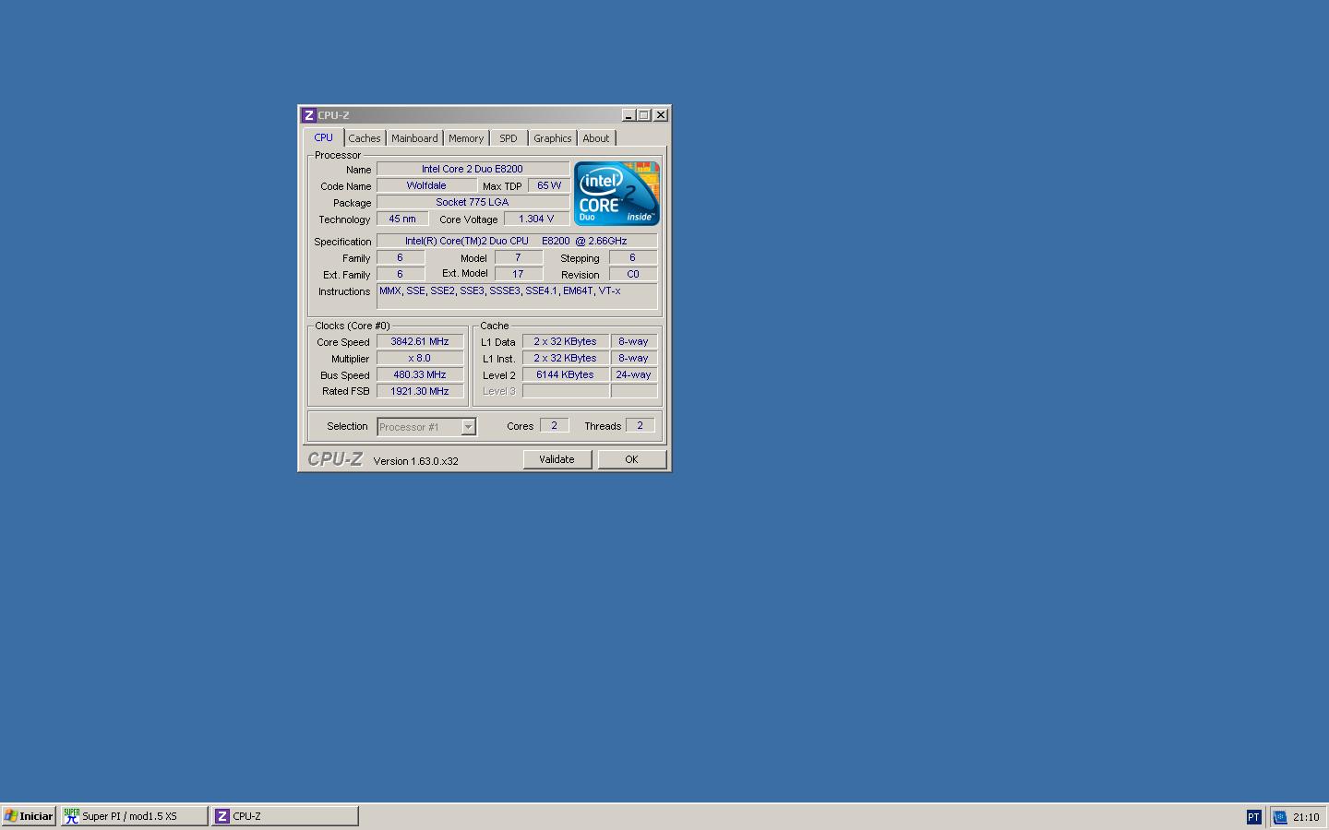Click the Socket 775 LGA package value
Image resolution: width=1329 pixels, height=830 pixels.
473,202
